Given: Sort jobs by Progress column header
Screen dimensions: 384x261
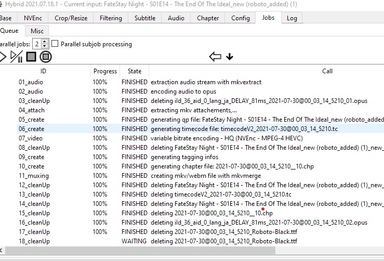Looking at the screenshot, I should coord(105,71).
